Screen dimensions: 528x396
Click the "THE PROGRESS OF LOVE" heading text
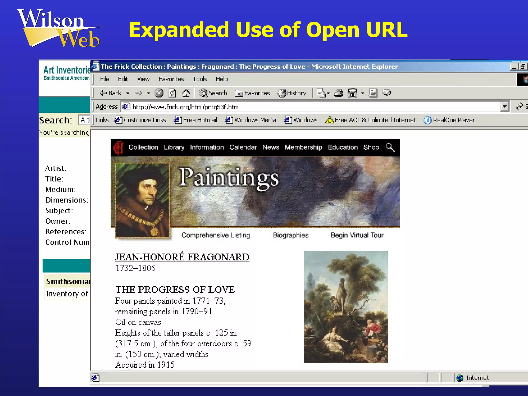(x=175, y=290)
